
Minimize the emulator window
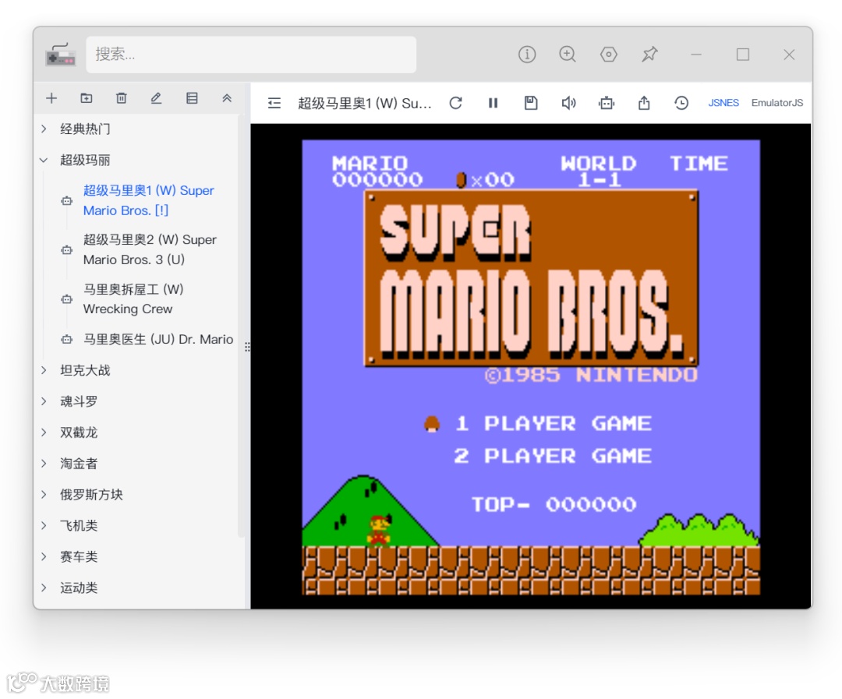(696, 55)
